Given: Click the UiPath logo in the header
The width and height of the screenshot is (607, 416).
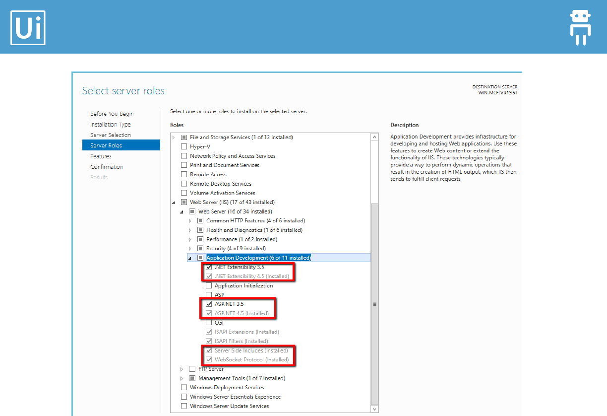Looking at the screenshot, I should point(28,28).
